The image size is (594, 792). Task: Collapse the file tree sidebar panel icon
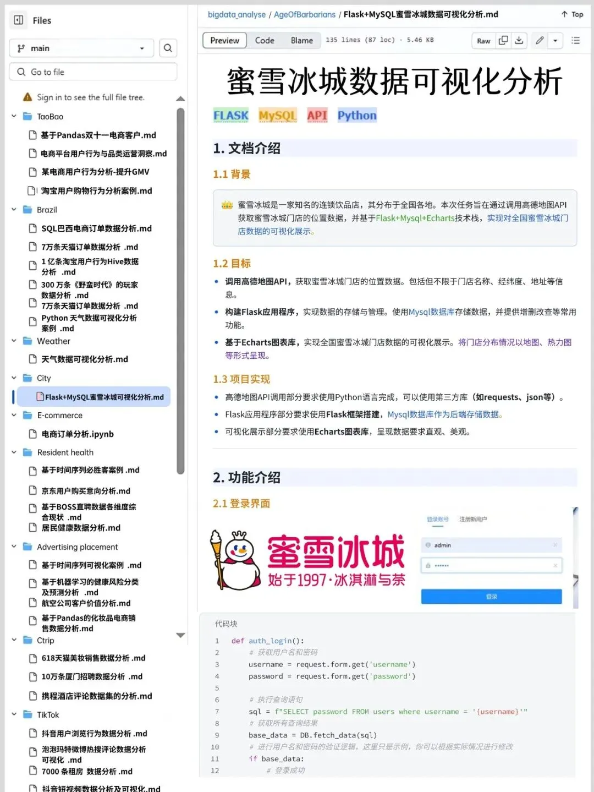pos(19,20)
